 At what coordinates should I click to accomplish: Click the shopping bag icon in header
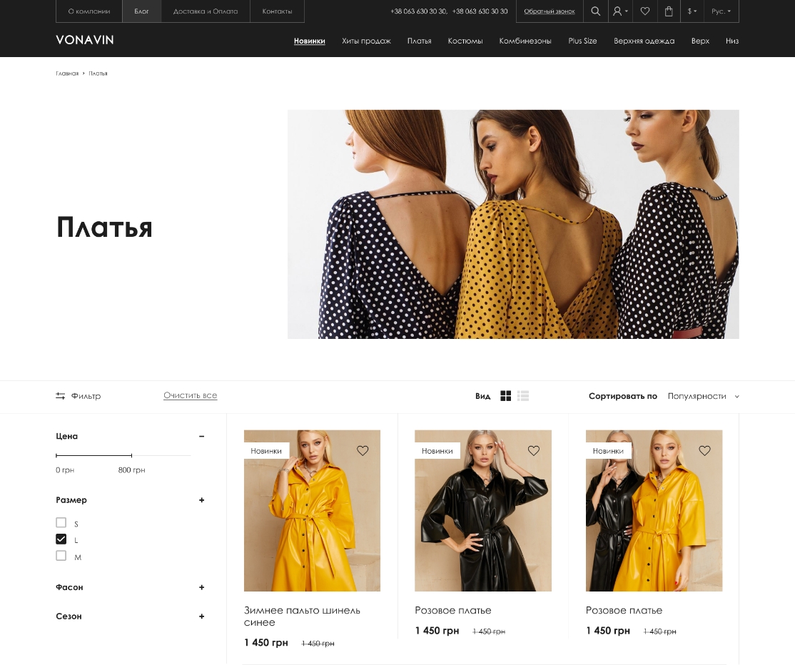point(668,11)
